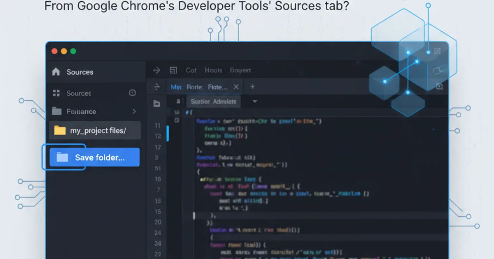Click line number 16 in the gutter
Viewport: 494px width, 259px height.
158,179
